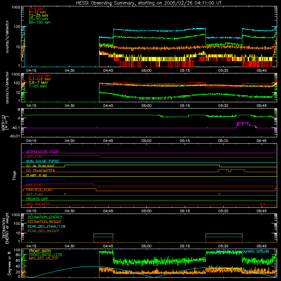Click the 05:00 tick label under top plot
This screenshot has width=281, height=281.
click(x=146, y=71)
